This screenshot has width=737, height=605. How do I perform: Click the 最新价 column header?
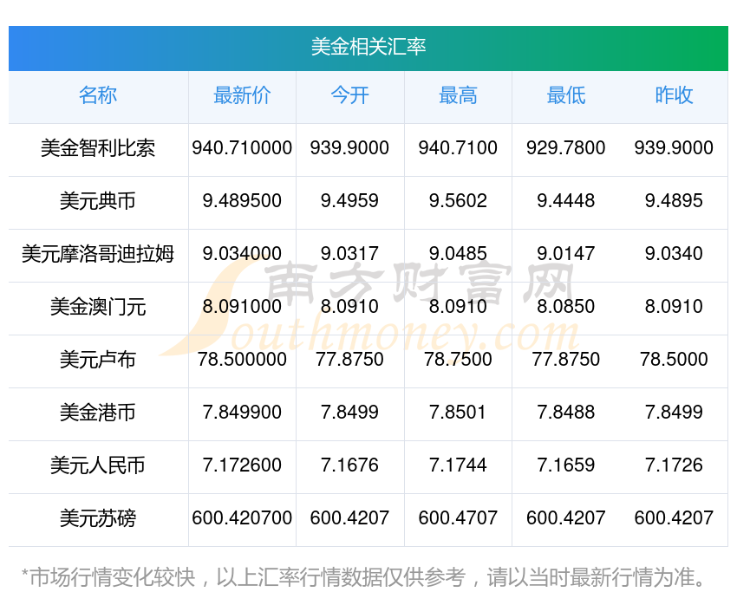click(x=242, y=95)
